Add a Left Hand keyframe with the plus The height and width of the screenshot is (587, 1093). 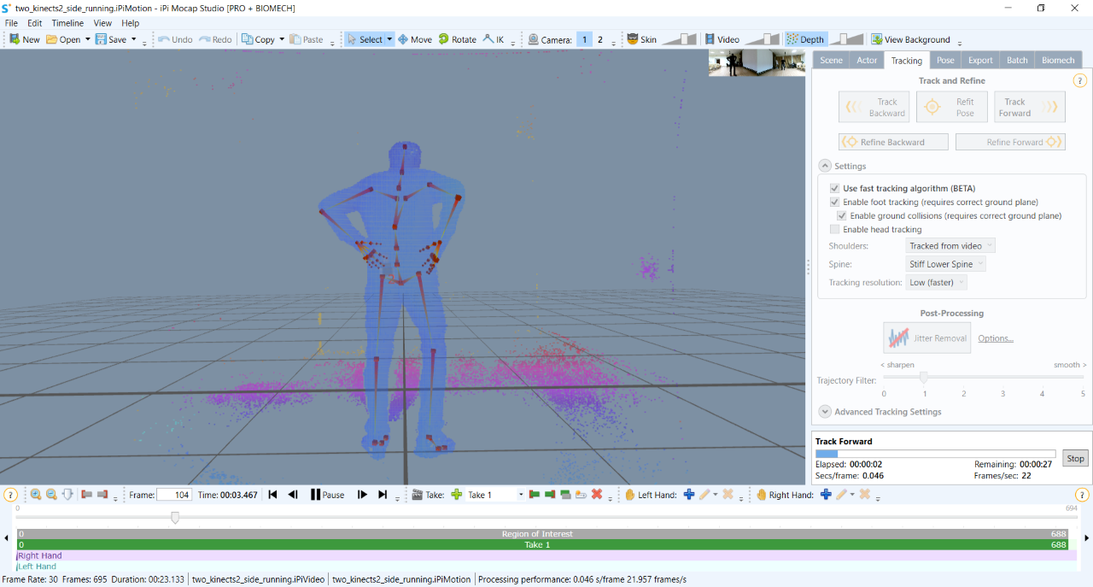click(x=689, y=495)
